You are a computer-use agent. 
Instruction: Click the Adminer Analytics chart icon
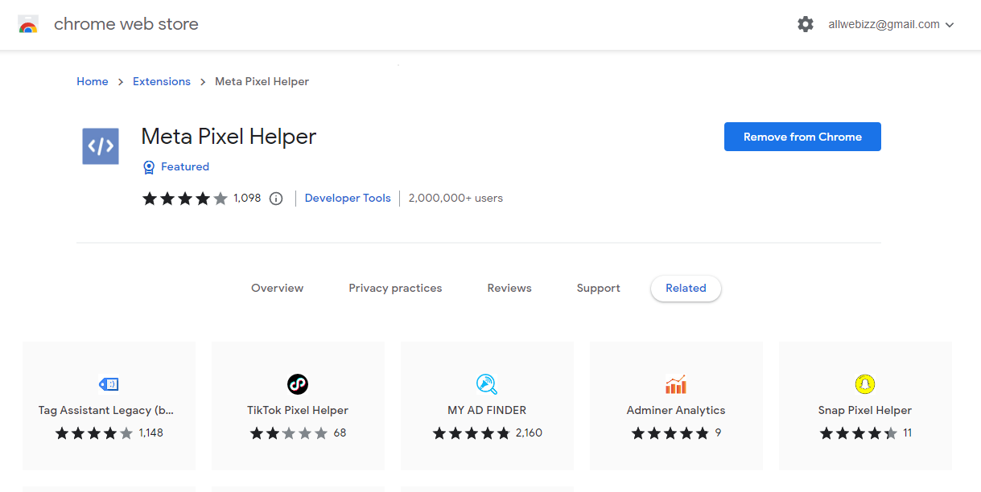pyautogui.click(x=676, y=384)
